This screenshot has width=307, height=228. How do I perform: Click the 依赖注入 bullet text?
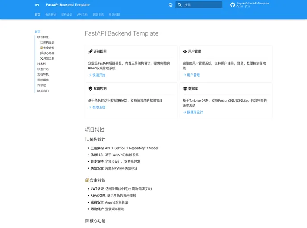115,155
